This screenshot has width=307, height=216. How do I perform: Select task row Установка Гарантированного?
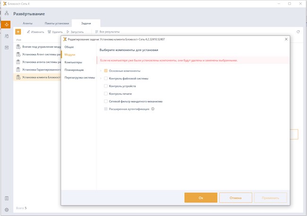37,69
